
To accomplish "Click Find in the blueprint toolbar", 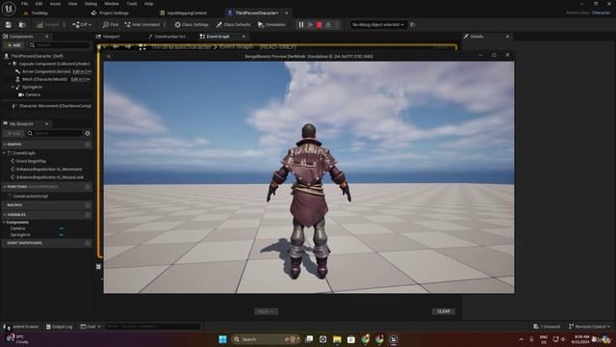I will 111,25.
